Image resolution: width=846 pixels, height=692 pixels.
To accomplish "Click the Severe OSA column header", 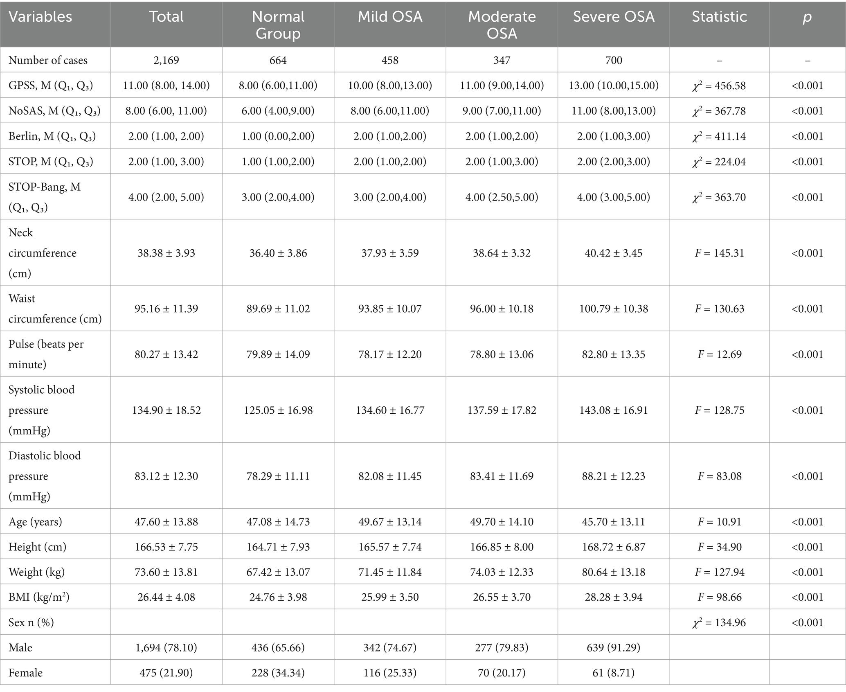I will click(614, 17).
